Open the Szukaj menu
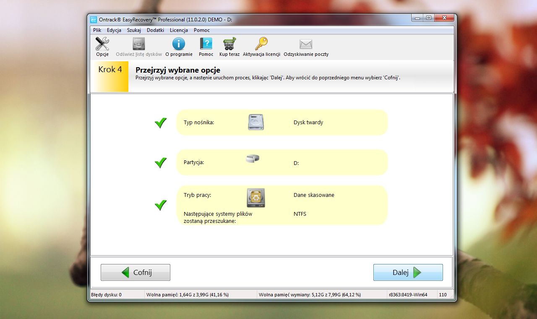The width and height of the screenshot is (537, 319). coord(134,30)
